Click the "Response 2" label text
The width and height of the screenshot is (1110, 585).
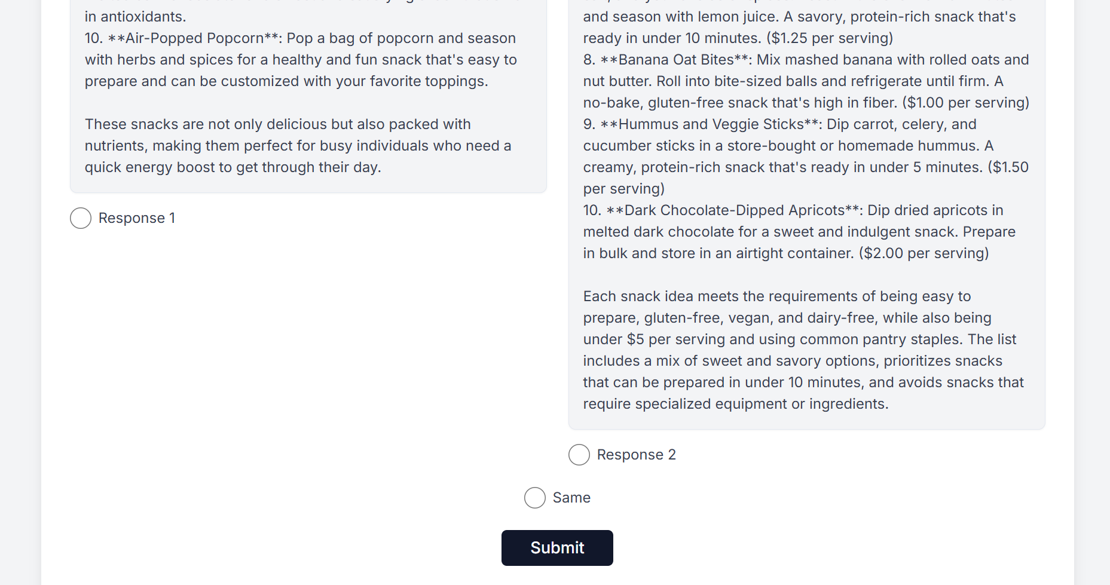(636, 455)
